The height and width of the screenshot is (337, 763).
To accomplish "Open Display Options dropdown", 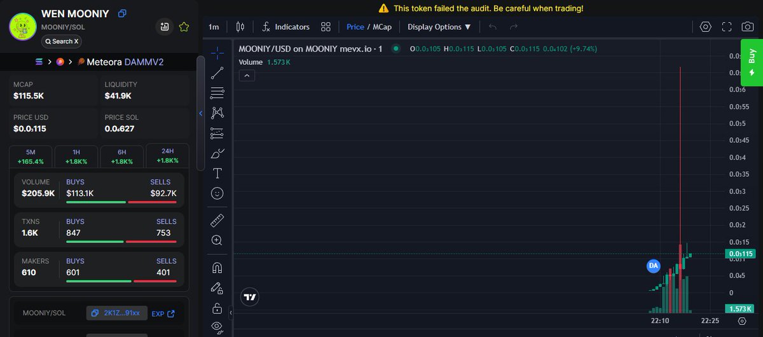I will click(439, 27).
